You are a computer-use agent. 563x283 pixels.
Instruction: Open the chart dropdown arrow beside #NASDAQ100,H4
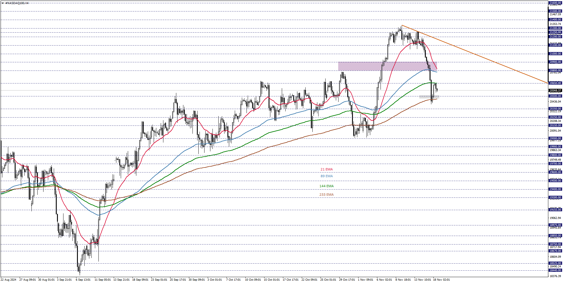coord(3,3)
